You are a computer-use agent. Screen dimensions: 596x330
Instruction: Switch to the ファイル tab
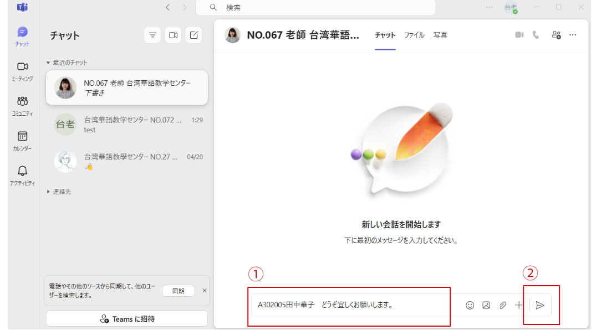point(414,35)
